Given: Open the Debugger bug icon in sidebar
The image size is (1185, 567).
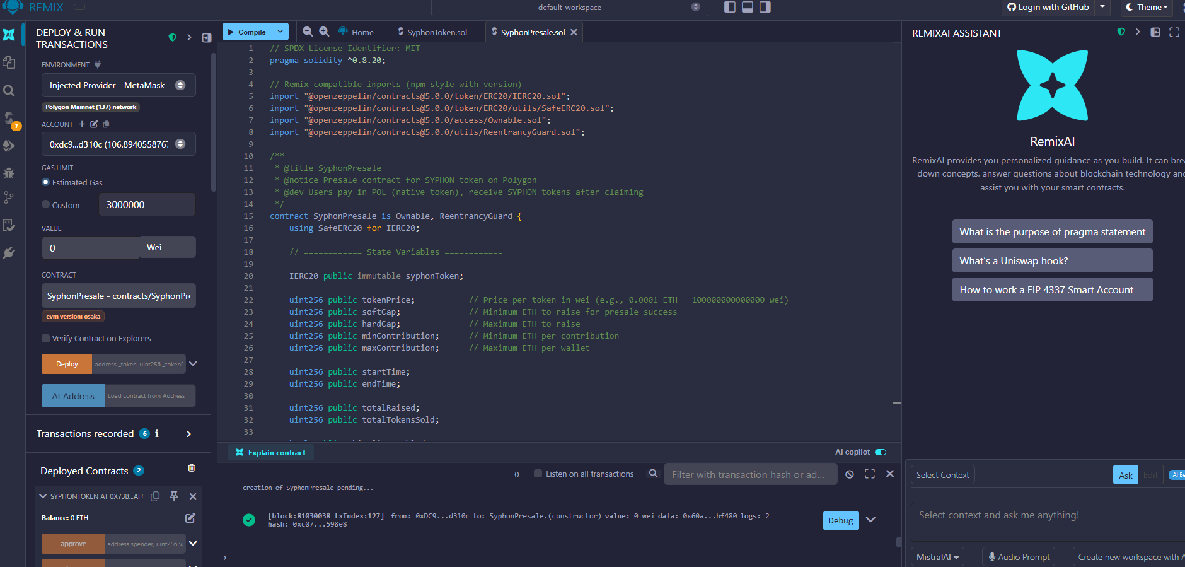Looking at the screenshot, I should coord(9,172).
